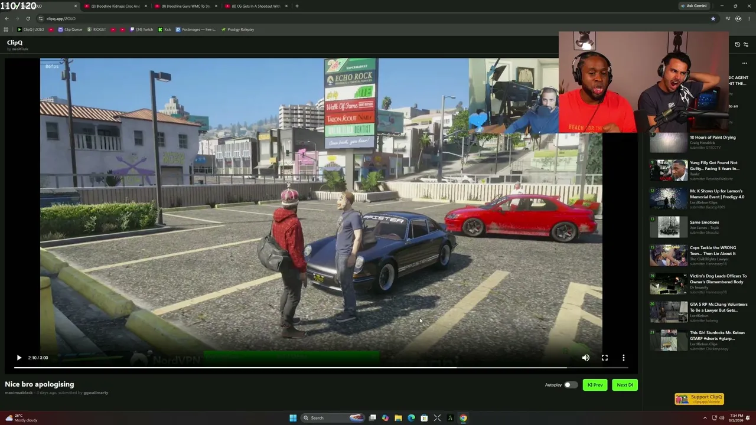Screen dimensions: 756x425
Task: Open Google Chrome on the taskbar
Action: [x=463, y=418]
